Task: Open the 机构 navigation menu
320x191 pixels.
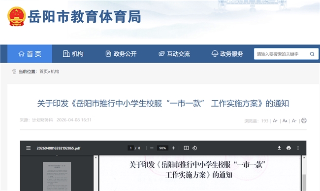Action: 73,54
